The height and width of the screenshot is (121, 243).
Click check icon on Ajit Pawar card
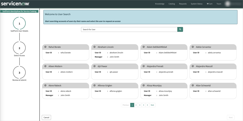click(x=94, y=66)
